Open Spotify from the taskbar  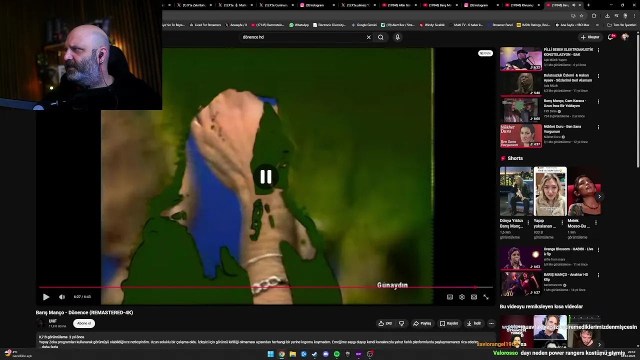click(336, 354)
